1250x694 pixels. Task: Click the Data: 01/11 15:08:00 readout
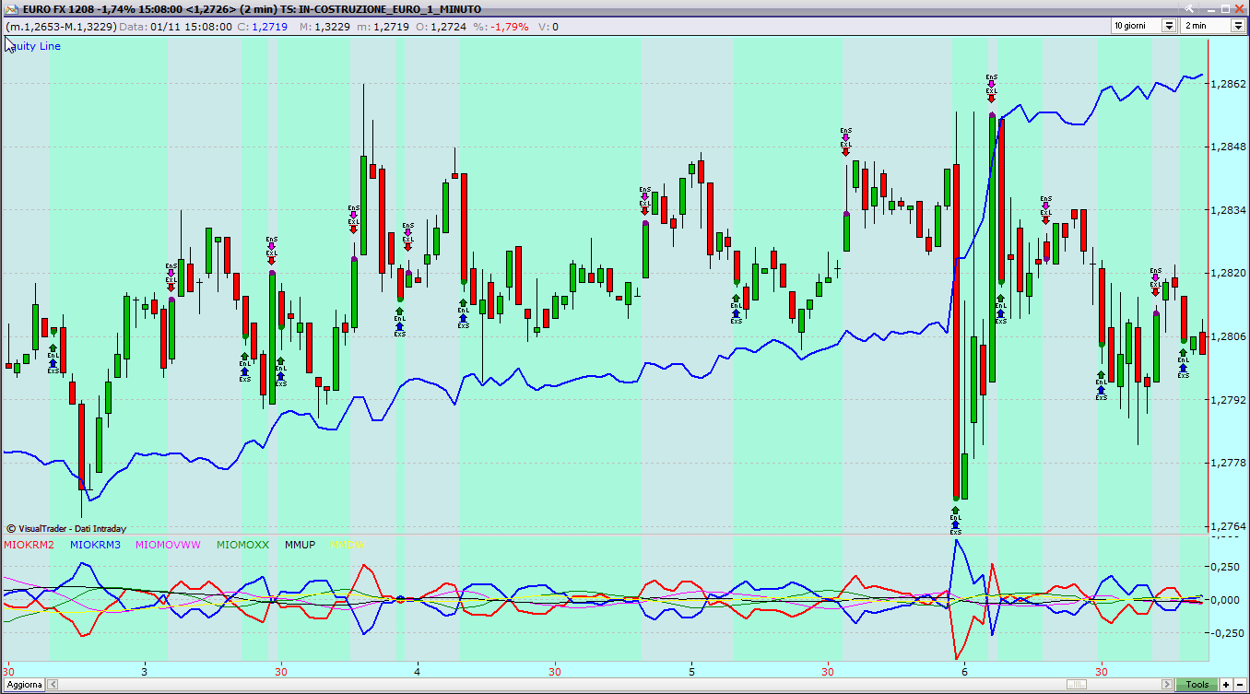point(175,27)
